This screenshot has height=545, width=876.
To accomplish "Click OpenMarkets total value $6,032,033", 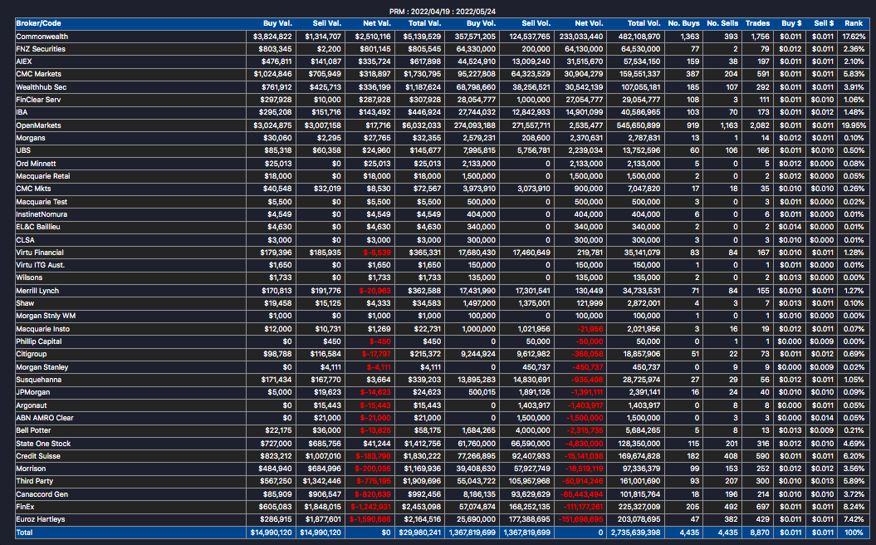I will (x=421, y=125).
